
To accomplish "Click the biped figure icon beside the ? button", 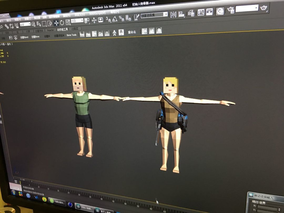I will pos(114,33).
